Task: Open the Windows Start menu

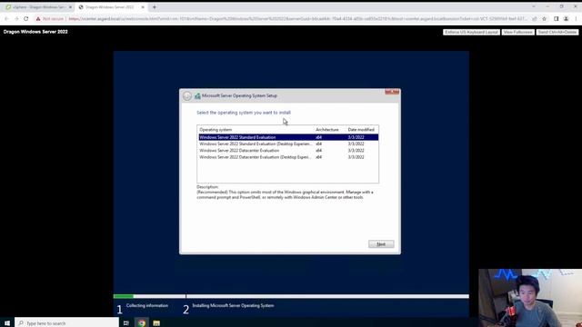Action: (7, 323)
